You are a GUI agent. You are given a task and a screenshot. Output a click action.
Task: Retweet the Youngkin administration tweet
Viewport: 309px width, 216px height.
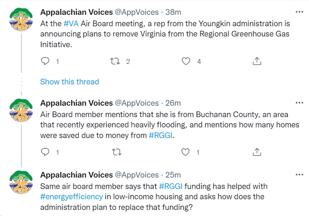115,61
